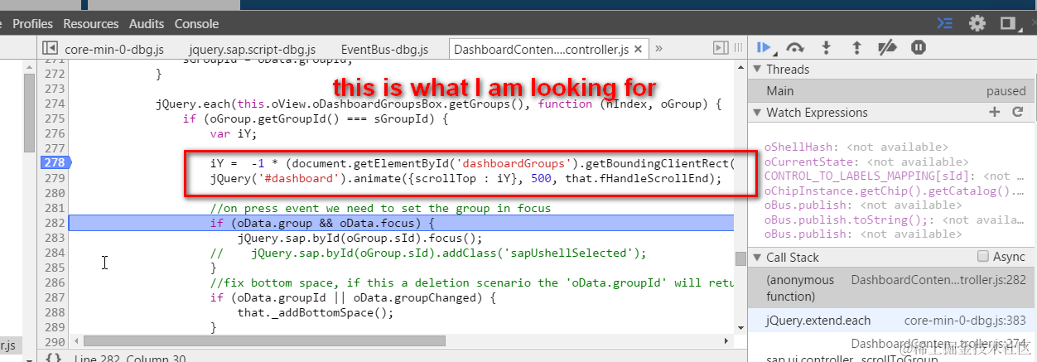This screenshot has width=1037, height=362.
Task: Hide the debugger sidebar
Action: pyautogui.click(x=721, y=49)
